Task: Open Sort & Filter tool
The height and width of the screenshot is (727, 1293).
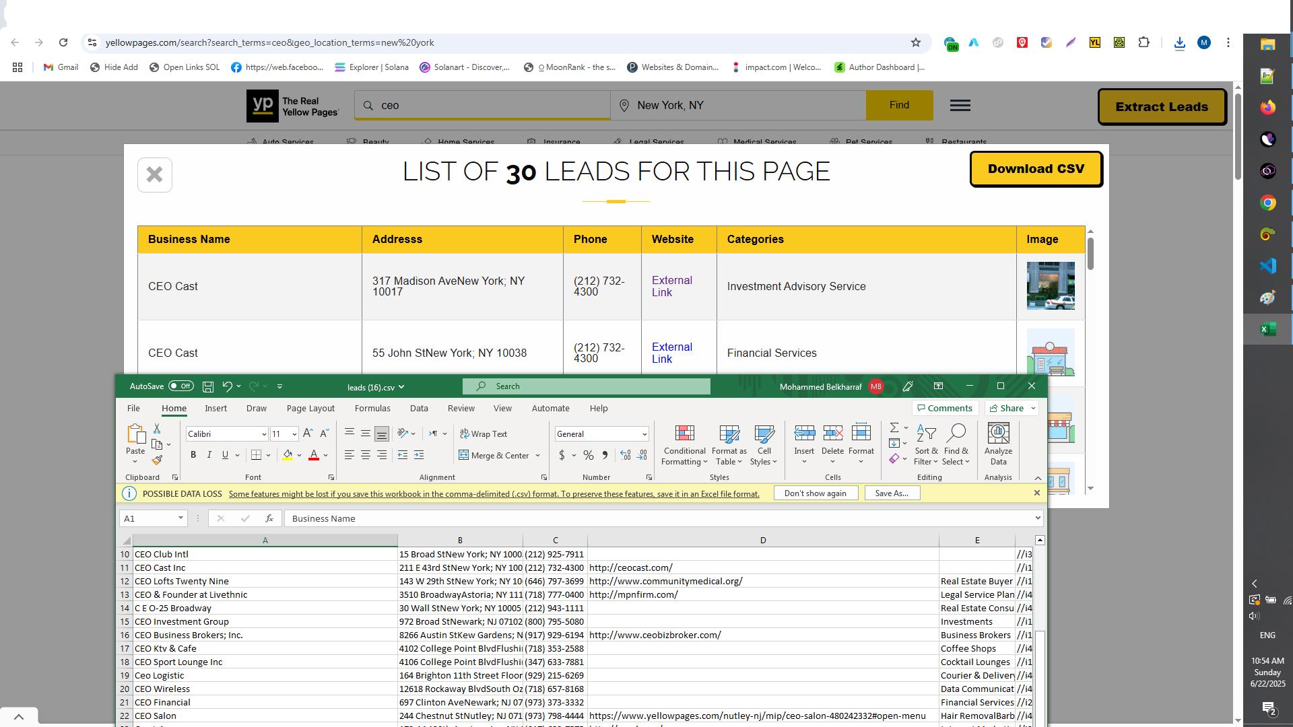Action: click(926, 444)
